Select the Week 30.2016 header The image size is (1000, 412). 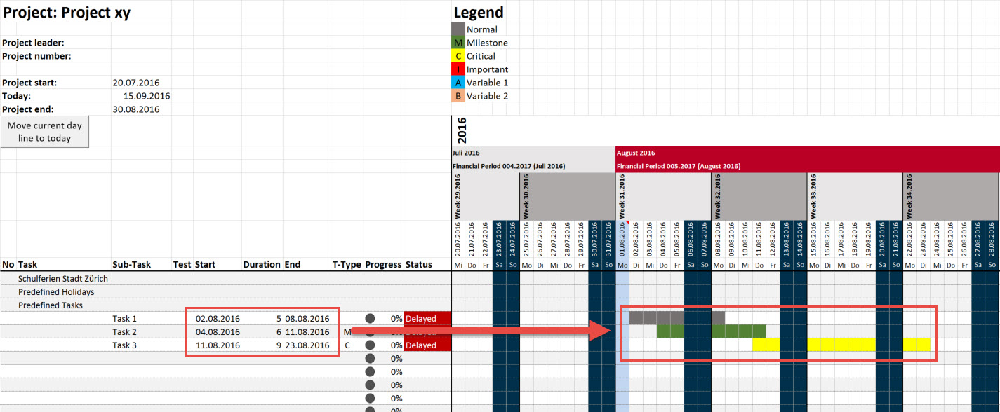coord(567,197)
